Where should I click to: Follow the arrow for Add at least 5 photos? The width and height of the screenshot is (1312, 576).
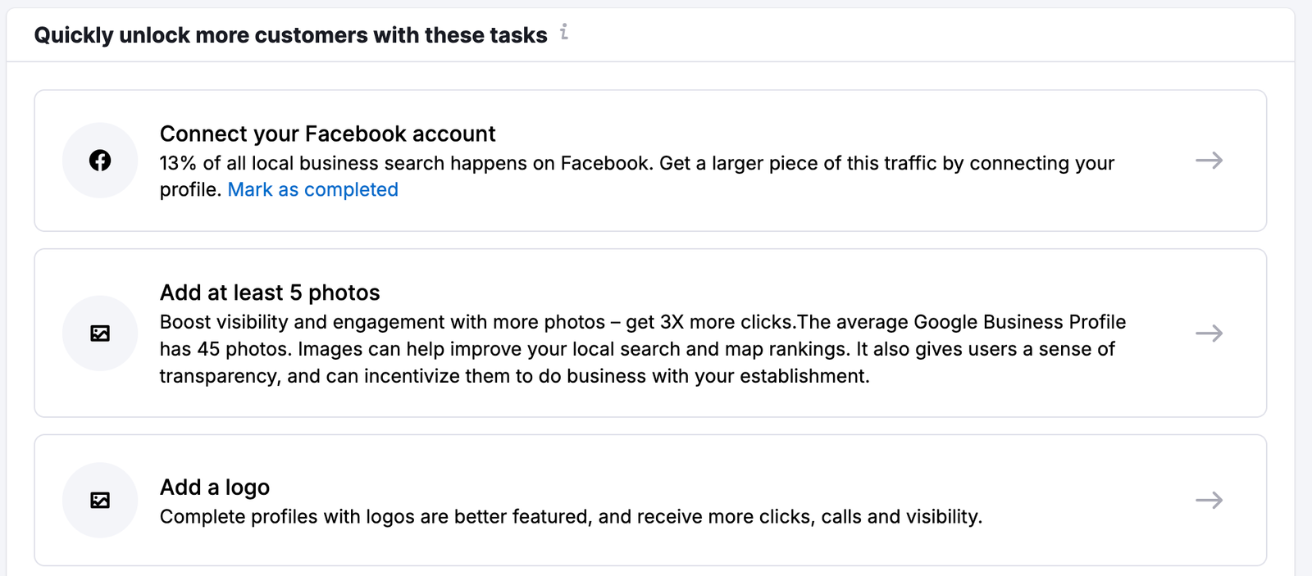(x=1209, y=333)
